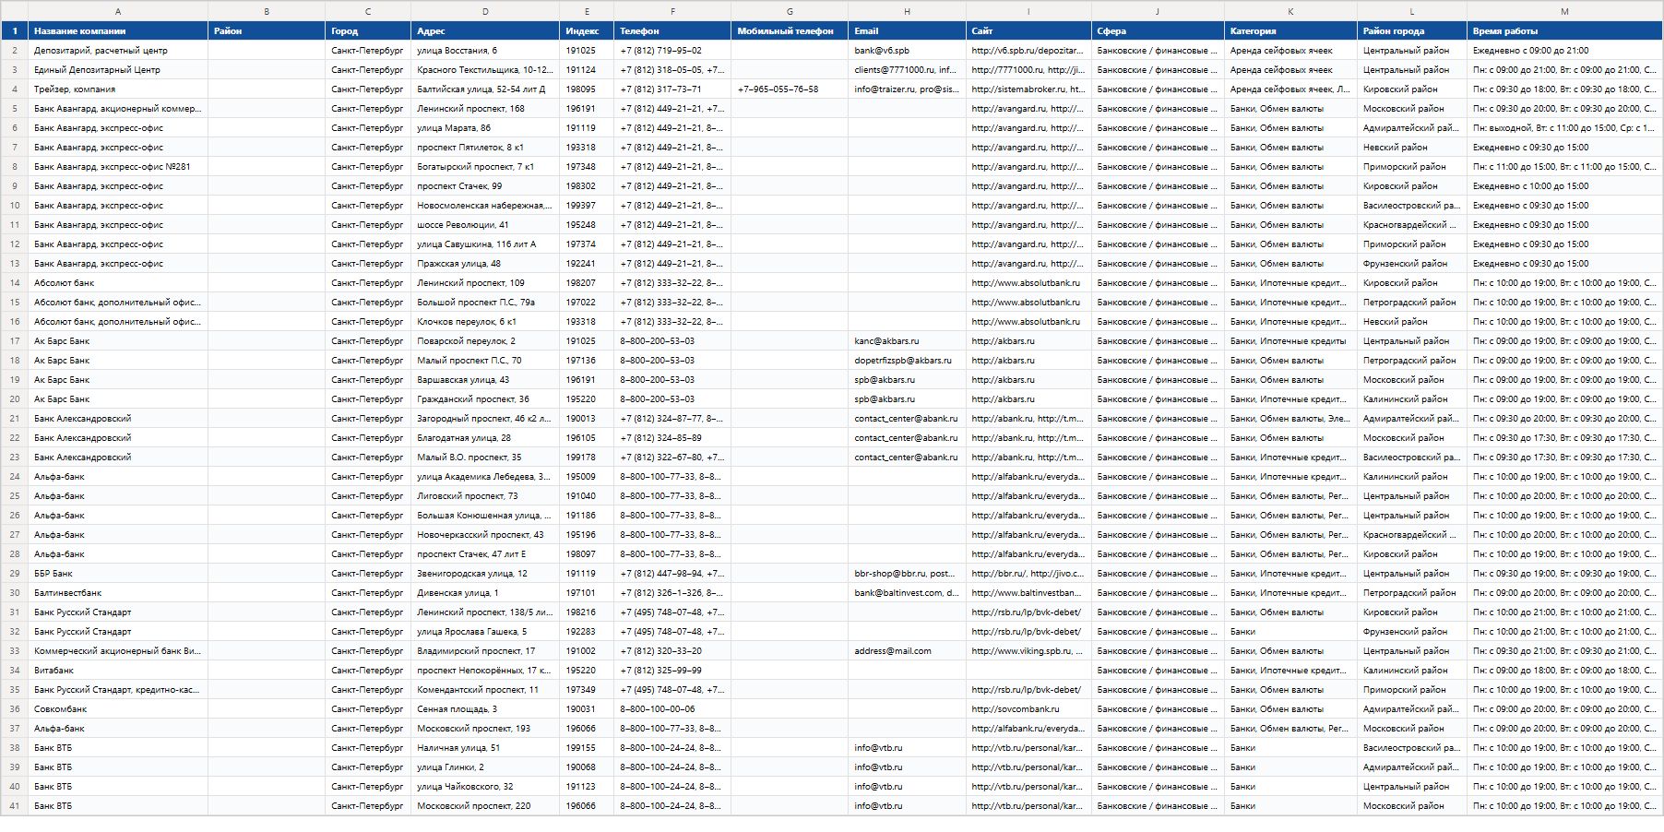Click the 'Город' header cell
Image resolution: width=1664 pixels, height=832 pixels.
pos(368,30)
